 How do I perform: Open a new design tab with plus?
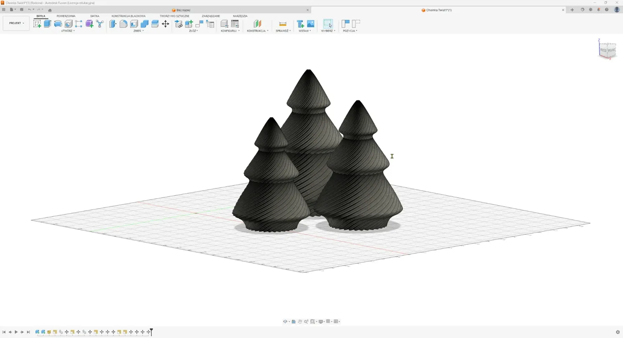pos(572,10)
